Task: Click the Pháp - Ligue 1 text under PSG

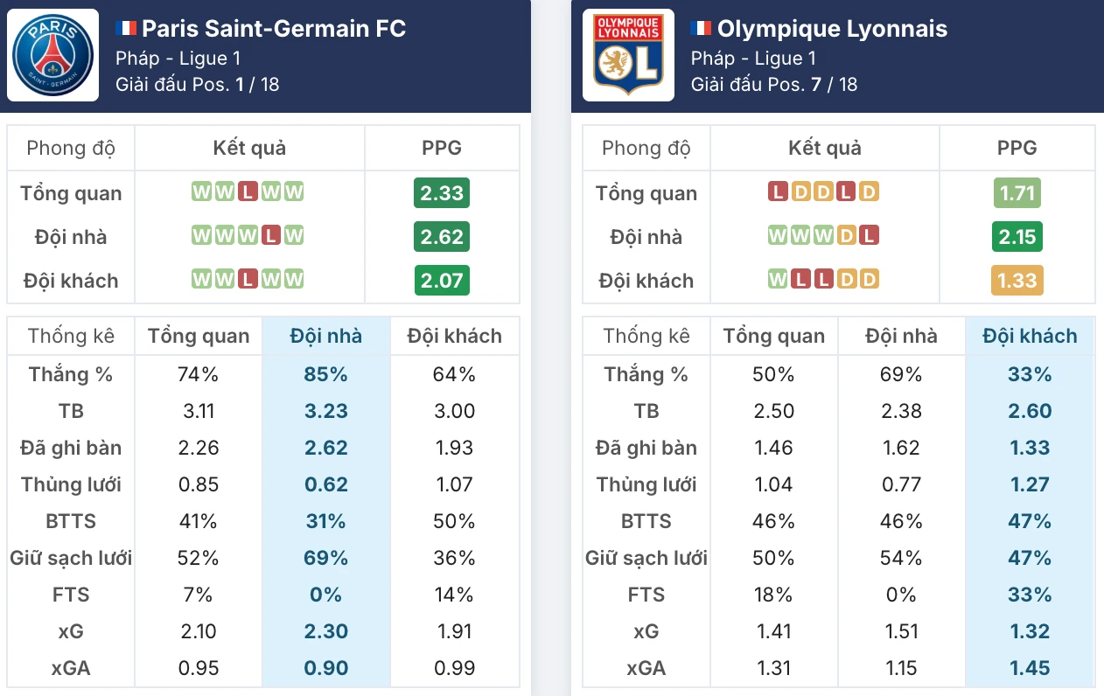Action: pos(178,59)
